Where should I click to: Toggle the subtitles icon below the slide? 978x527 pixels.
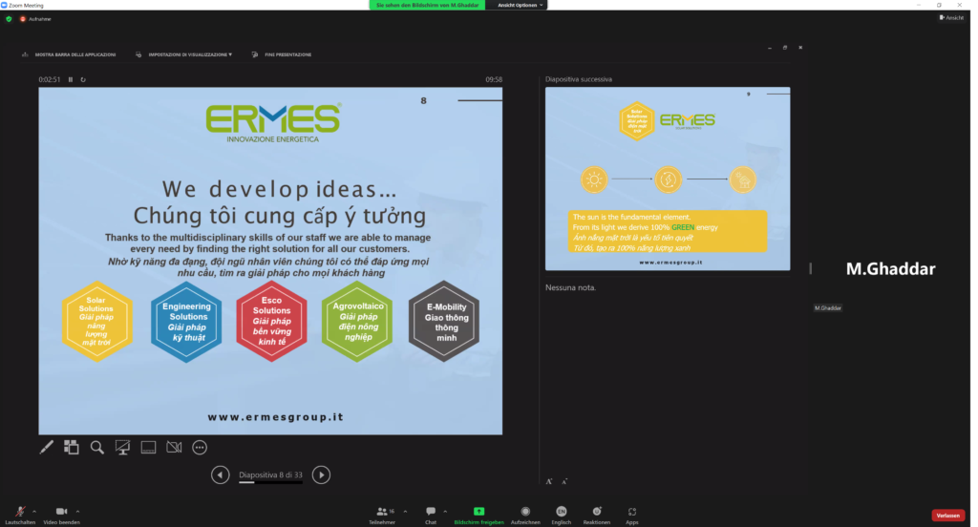tap(148, 446)
